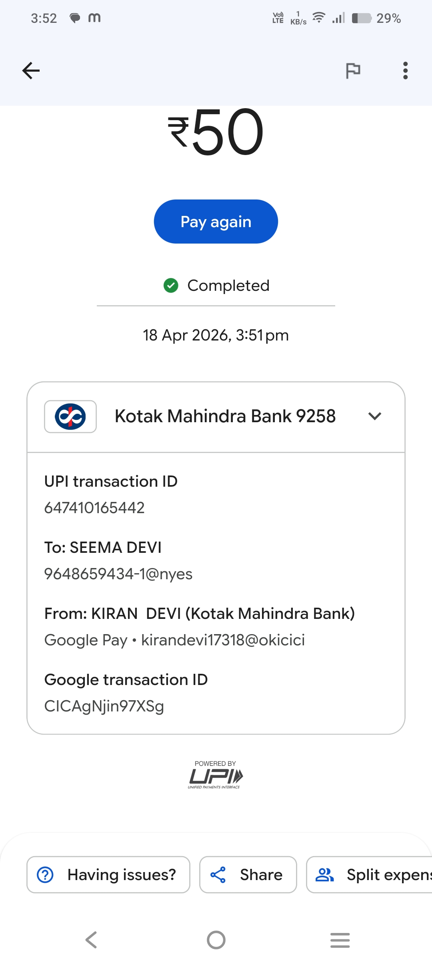
Task: Tap the Share button
Action: (x=248, y=874)
